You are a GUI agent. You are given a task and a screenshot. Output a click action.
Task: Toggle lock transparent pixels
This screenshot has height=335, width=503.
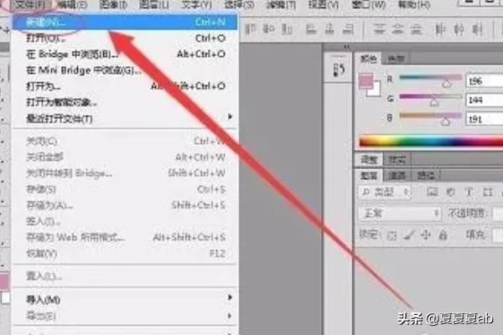392,236
